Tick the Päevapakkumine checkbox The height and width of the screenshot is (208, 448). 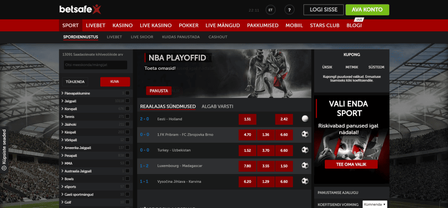[x=127, y=93]
